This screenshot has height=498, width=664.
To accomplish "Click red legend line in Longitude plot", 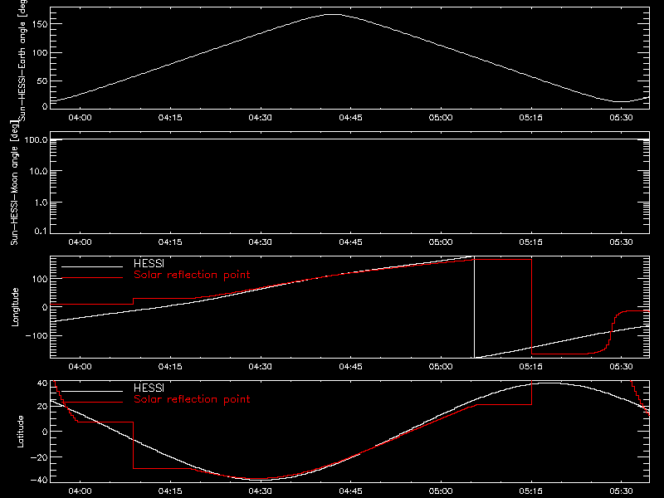I will click(x=92, y=278).
